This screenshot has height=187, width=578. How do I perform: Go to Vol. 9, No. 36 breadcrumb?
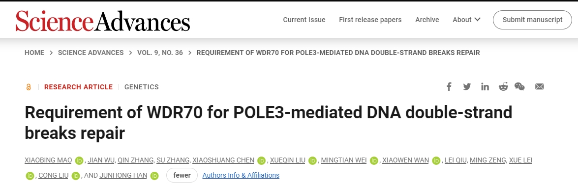click(160, 53)
